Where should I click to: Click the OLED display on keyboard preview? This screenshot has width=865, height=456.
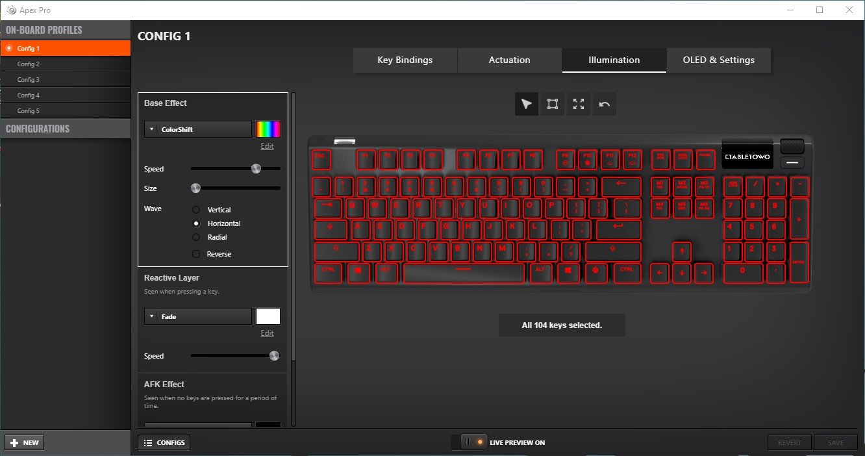click(x=747, y=157)
